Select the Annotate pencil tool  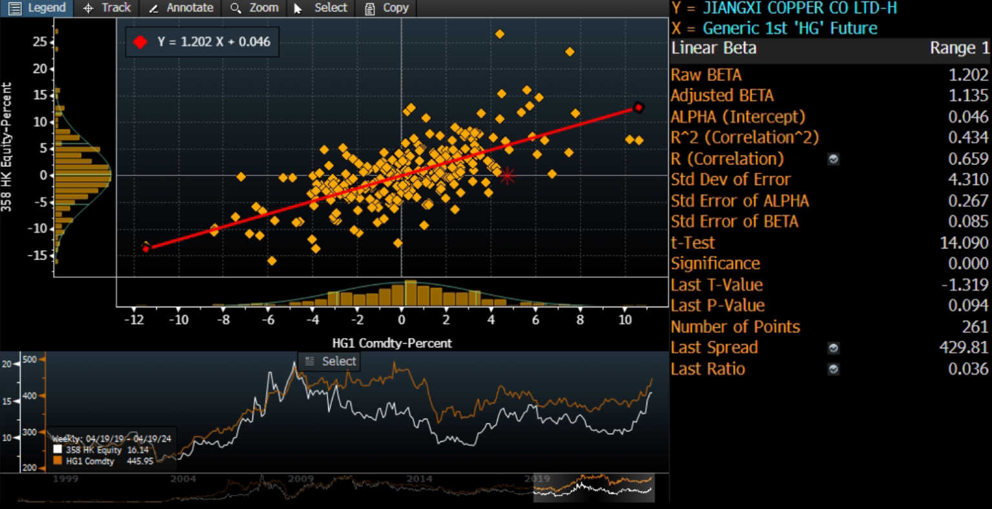[x=181, y=8]
